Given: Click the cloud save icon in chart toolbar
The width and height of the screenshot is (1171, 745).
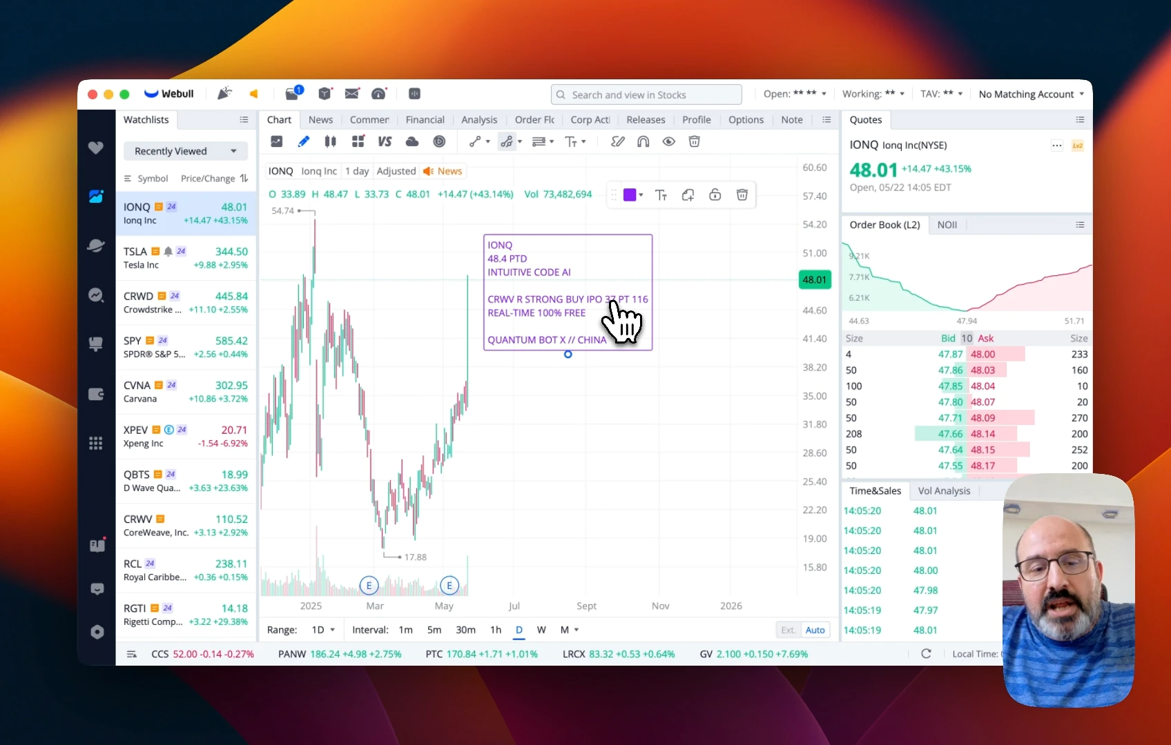Looking at the screenshot, I should pos(412,141).
